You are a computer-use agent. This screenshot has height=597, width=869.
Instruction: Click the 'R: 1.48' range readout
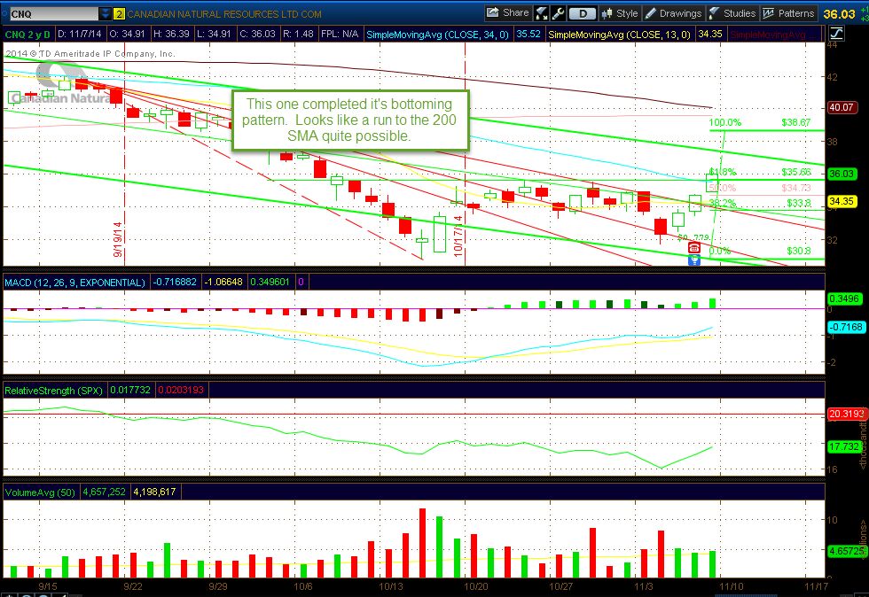[x=298, y=34]
